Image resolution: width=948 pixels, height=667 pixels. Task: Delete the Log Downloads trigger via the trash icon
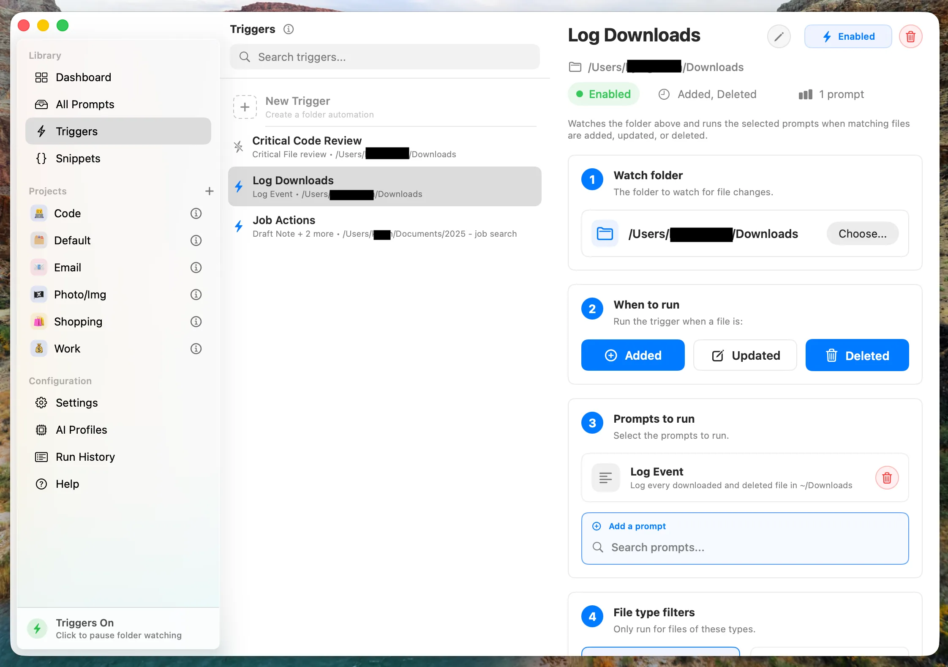tap(911, 36)
